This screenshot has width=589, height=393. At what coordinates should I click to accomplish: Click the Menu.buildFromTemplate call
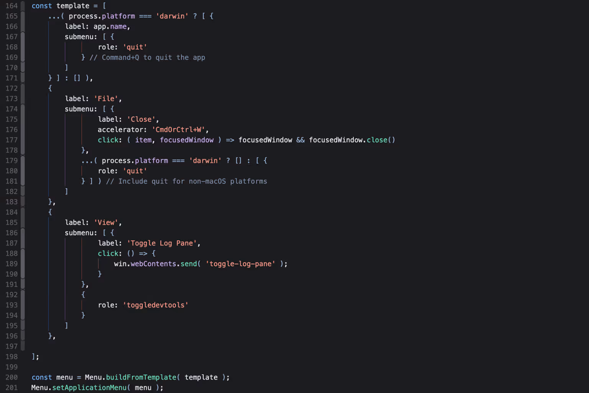130,377
